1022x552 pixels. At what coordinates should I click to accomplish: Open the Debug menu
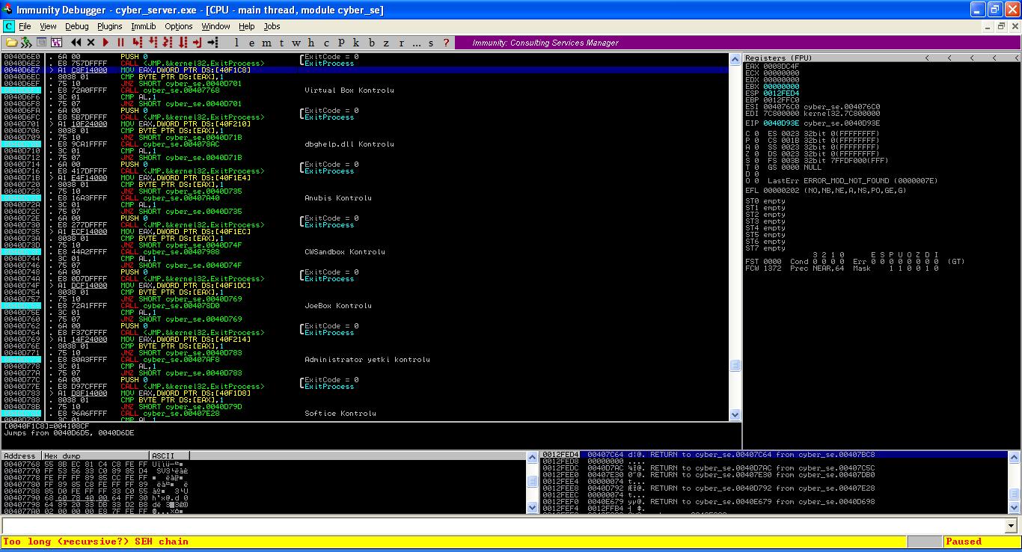[x=76, y=26]
